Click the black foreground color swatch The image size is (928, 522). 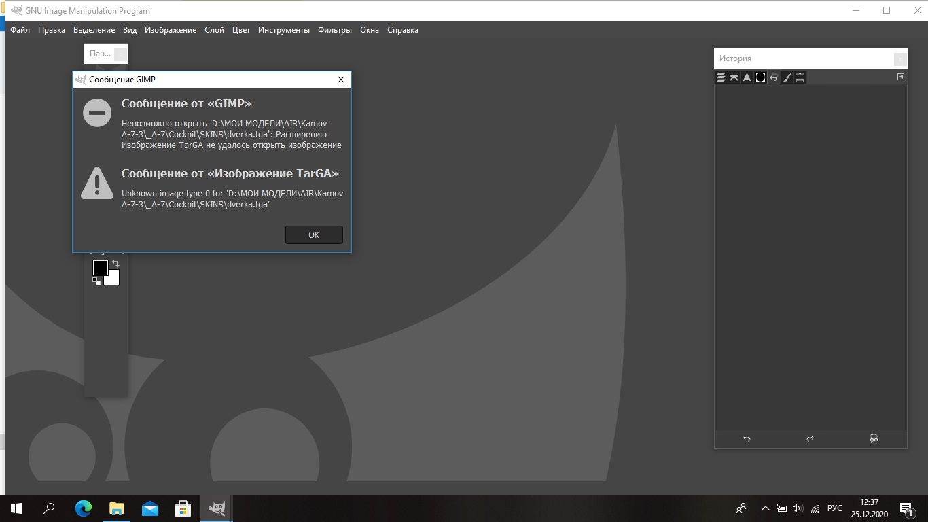coord(101,268)
